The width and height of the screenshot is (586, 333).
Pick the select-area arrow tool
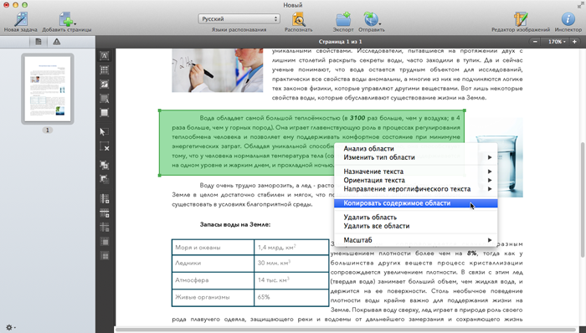105,131
